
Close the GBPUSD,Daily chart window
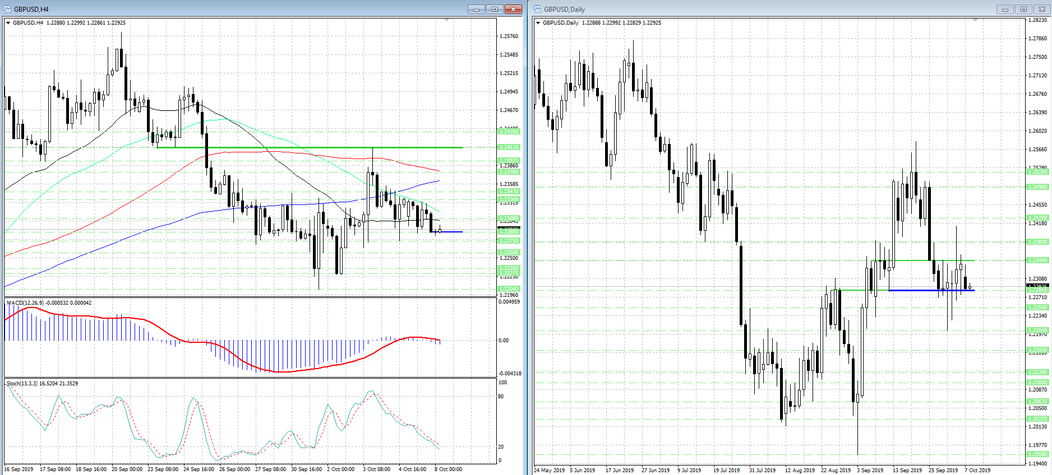[1042, 9]
